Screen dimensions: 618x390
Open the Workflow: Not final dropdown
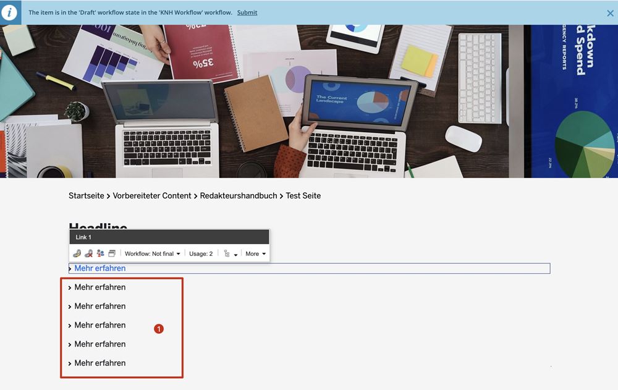[152, 253]
